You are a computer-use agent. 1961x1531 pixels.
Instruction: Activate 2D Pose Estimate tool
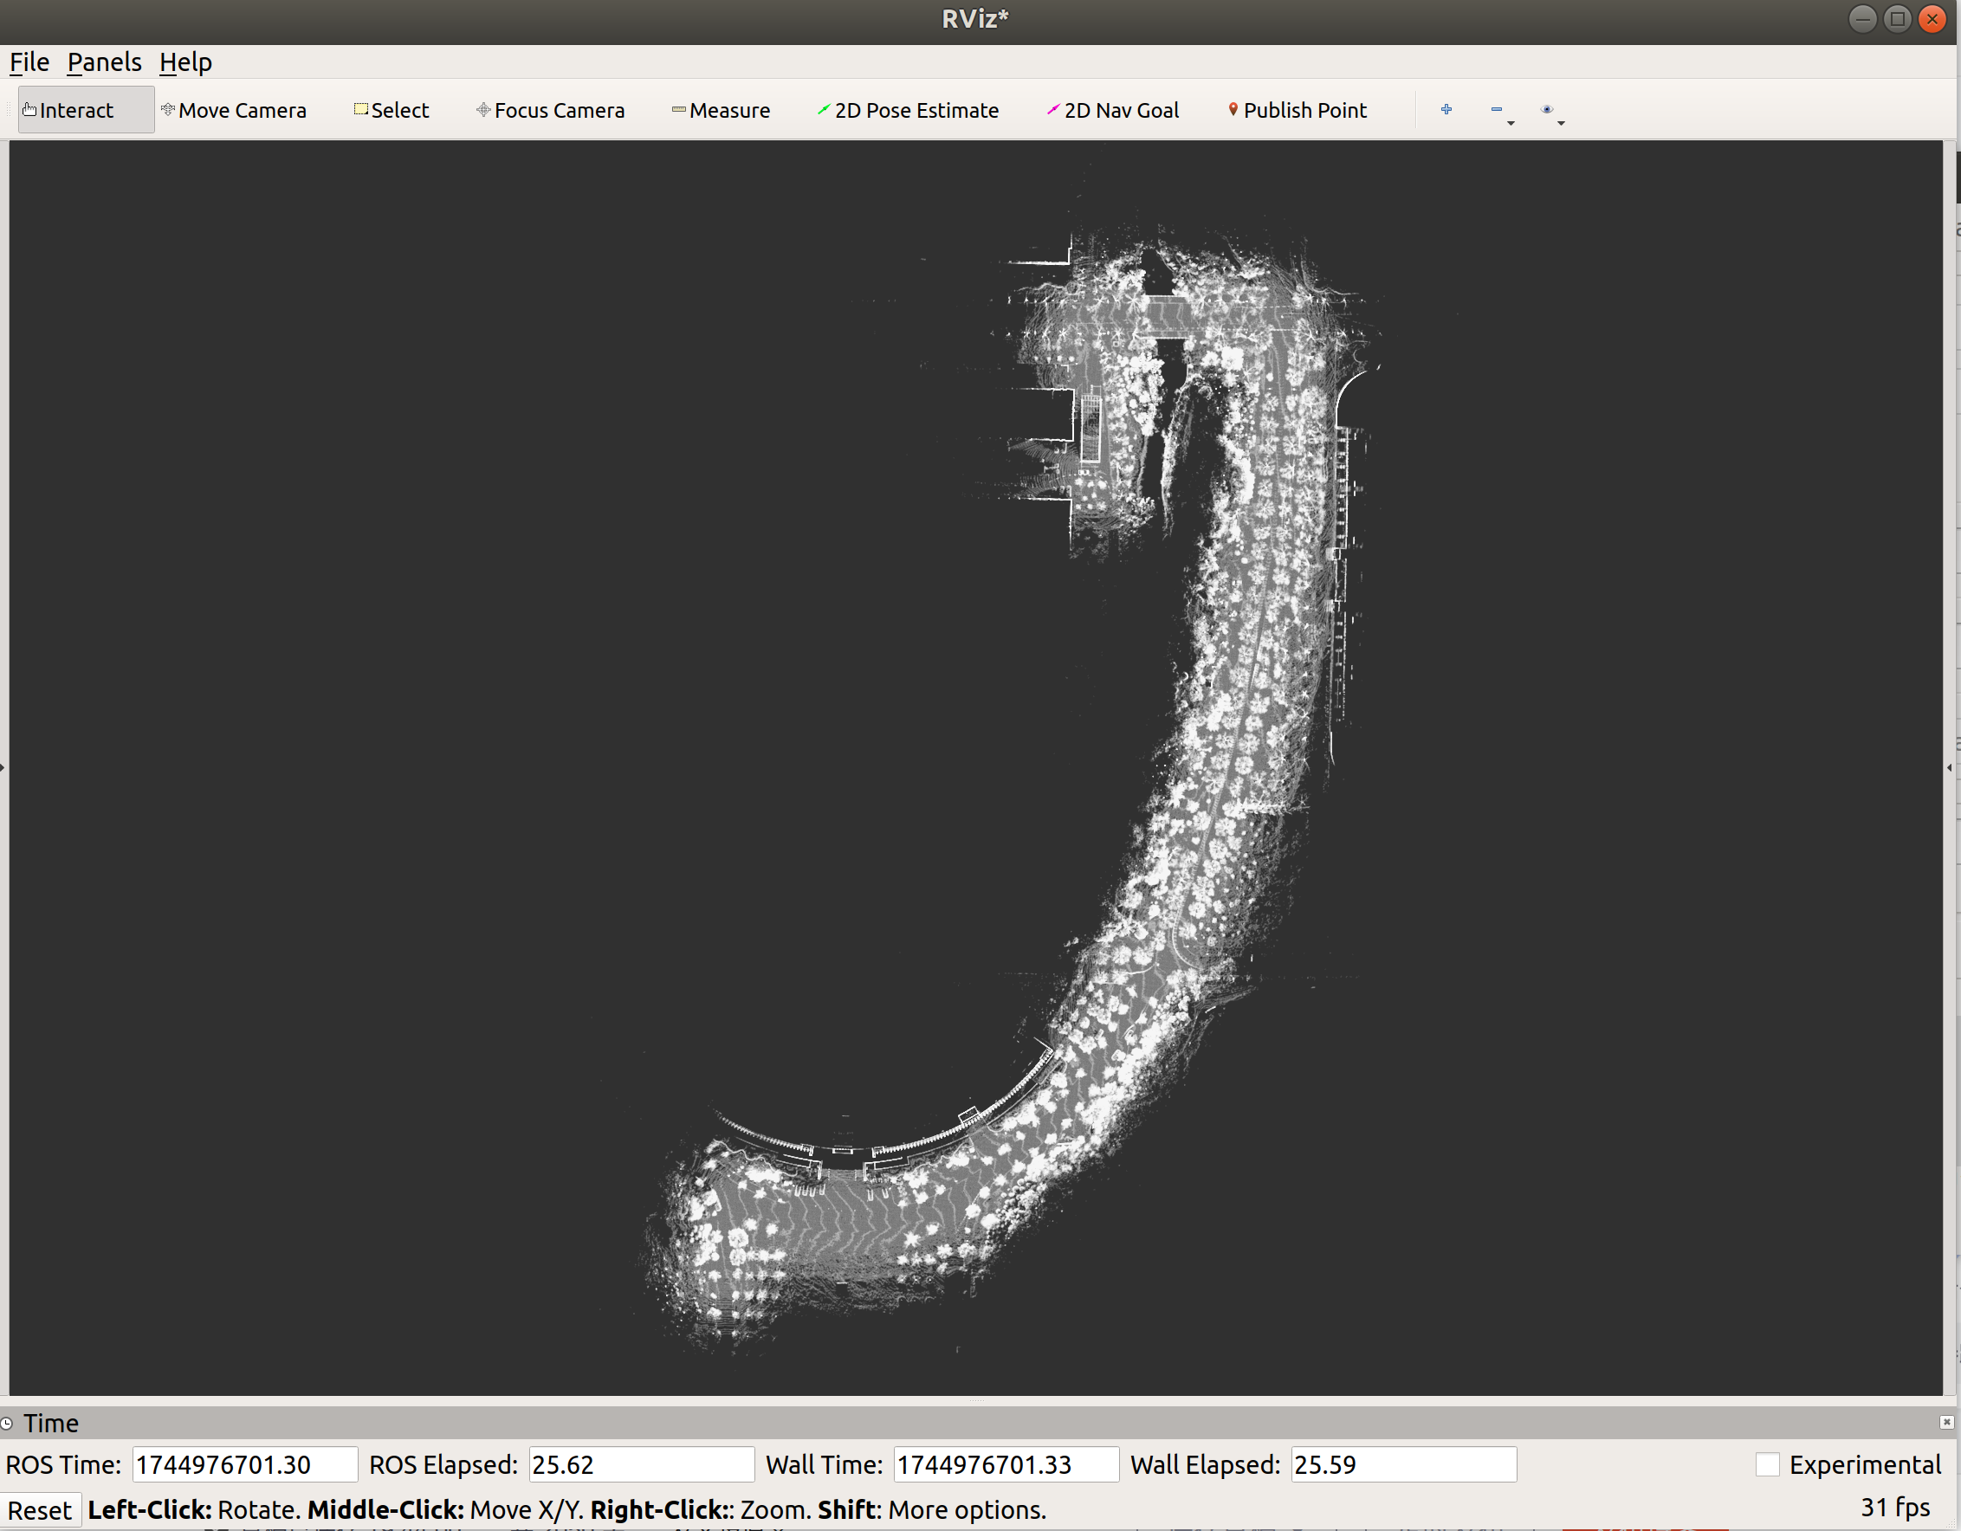(908, 110)
